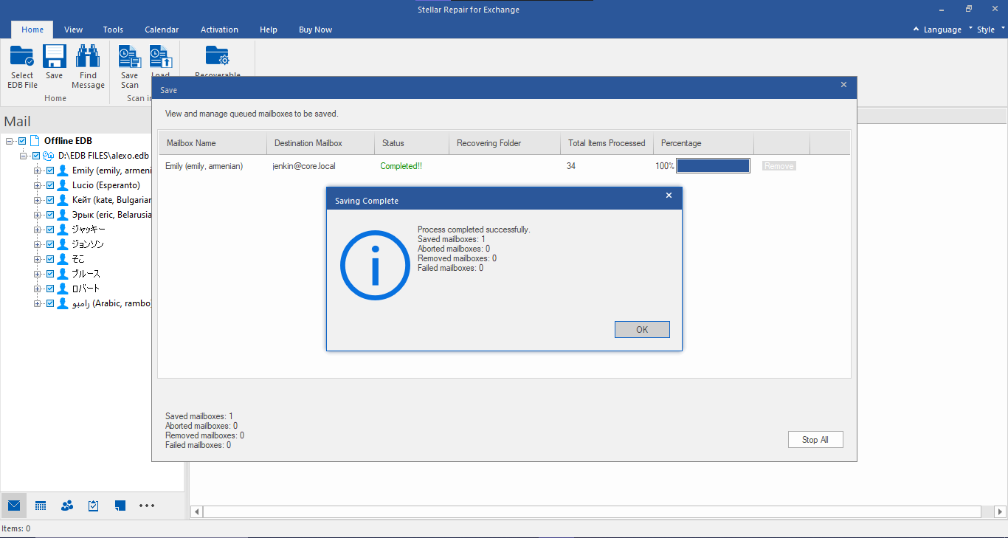Click Remove button for Emily row

tap(779, 166)
